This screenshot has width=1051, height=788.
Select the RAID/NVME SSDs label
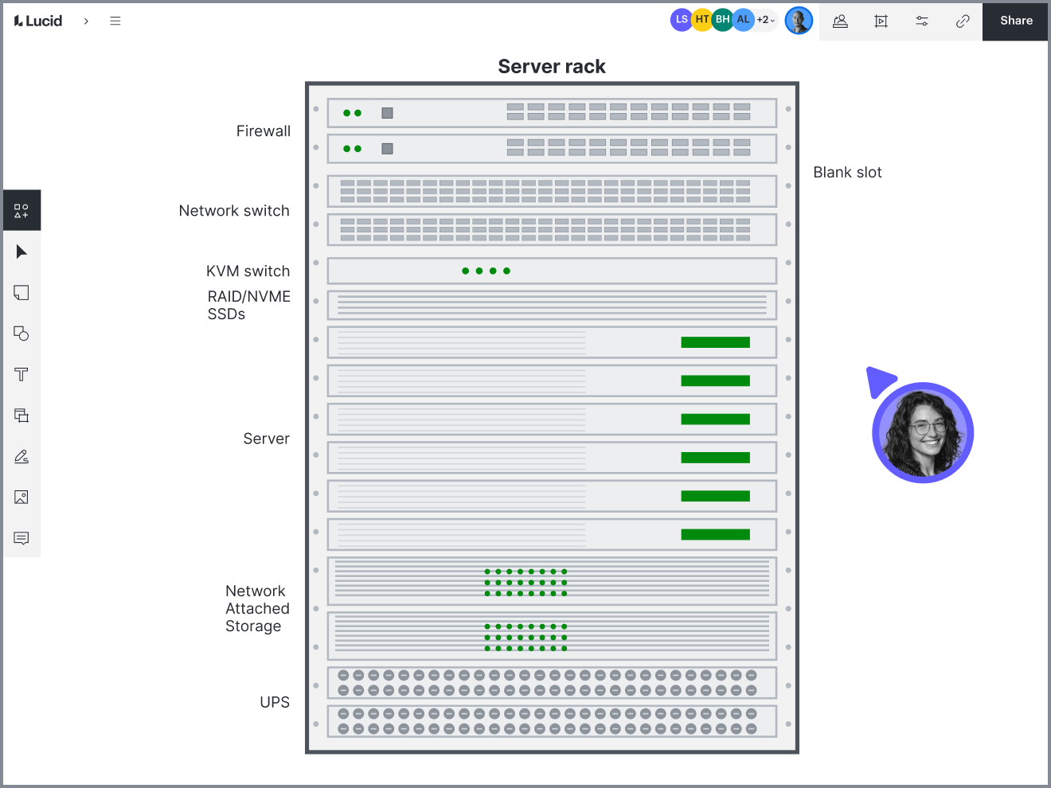coord(249,306)
